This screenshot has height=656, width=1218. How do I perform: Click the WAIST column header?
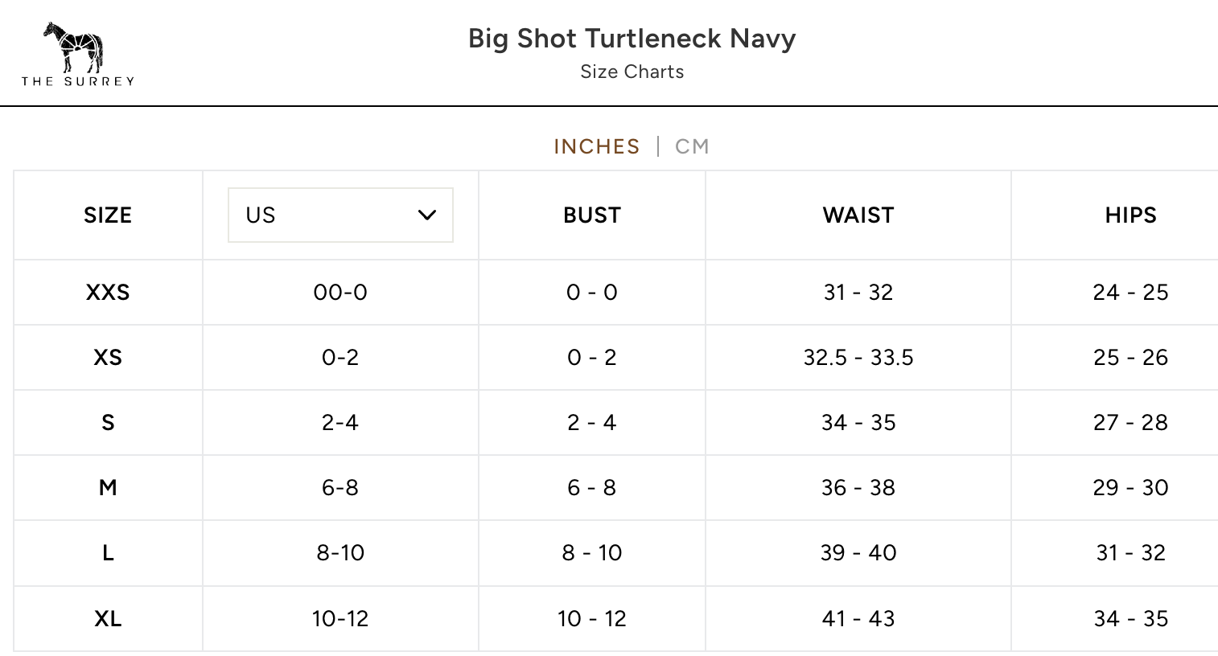click(x=858, y=215)
